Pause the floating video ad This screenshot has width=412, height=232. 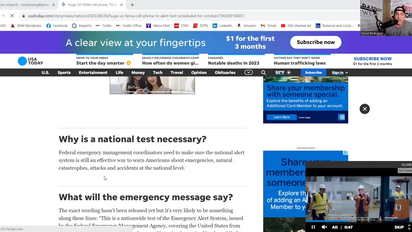(313, 227)
